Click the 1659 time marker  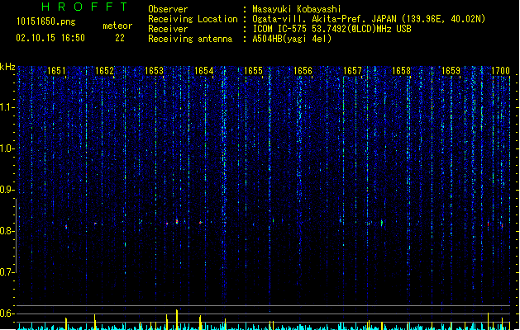coord(451,71)
